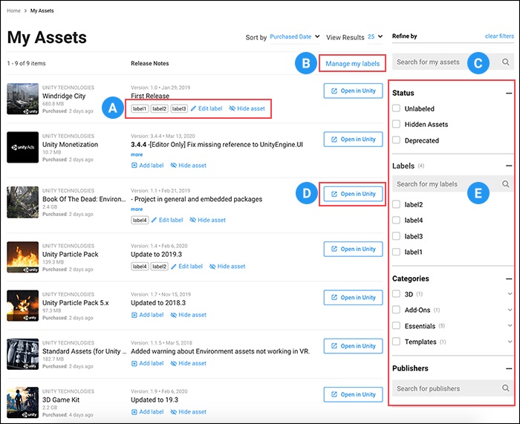Screen dimensions: 520x424
Task: Click Hide asset eye icon for Unity Monetization
Action: pyautogui.click(x=173, y=165)
